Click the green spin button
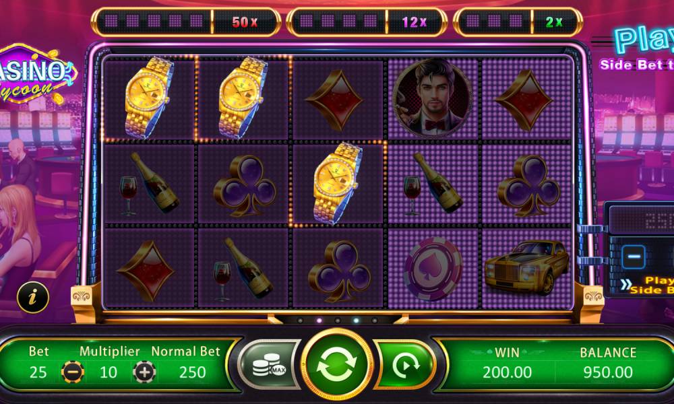 (x=336, y=365)
